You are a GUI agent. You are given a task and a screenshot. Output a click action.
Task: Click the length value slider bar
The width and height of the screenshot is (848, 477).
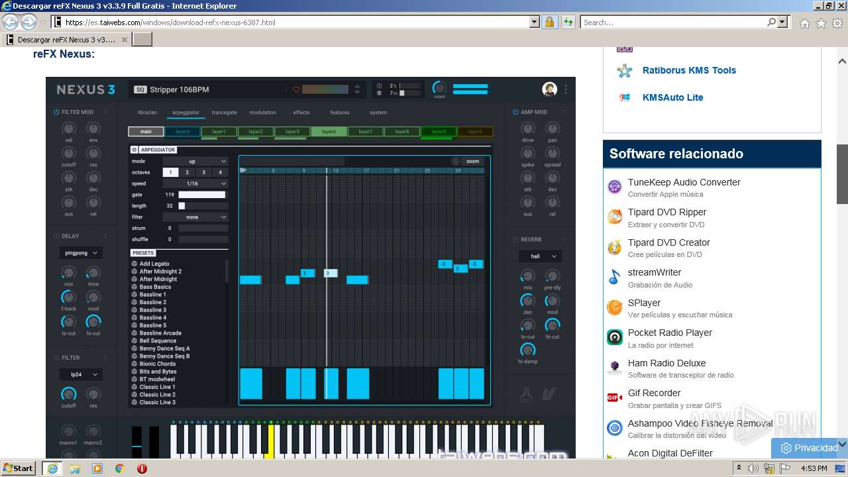(203, 206)
